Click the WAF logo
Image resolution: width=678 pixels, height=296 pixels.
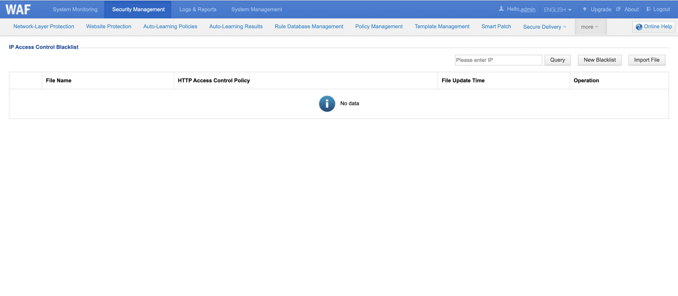(x=18, y=10)
